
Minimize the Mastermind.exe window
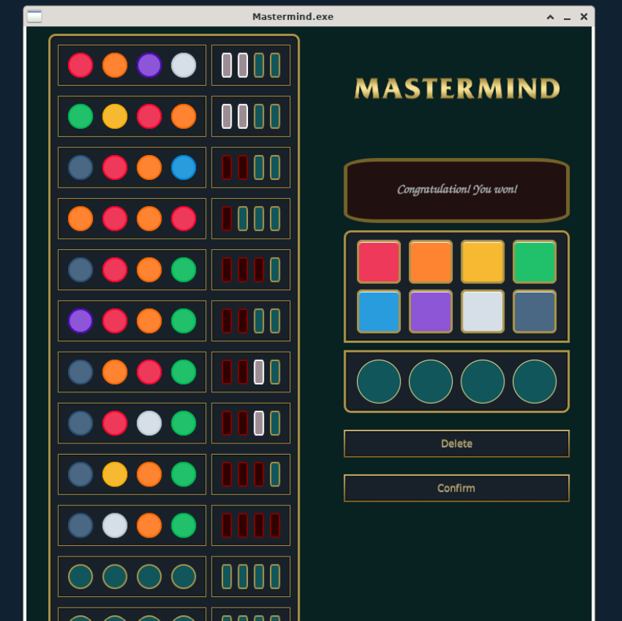click(x=567, y=16)
